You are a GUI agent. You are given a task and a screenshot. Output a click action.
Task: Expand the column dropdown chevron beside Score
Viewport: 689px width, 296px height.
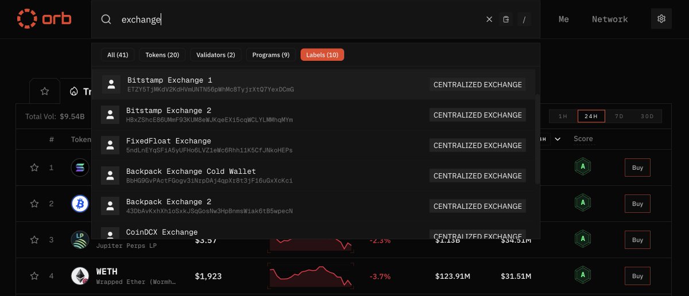pyautogui.click(x=557, y=139)
